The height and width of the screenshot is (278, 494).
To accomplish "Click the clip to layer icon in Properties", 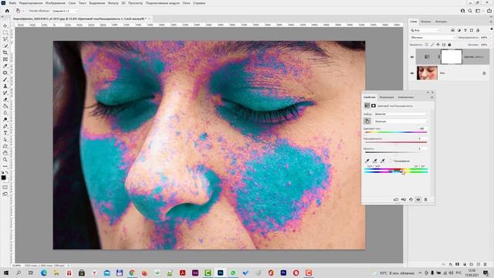I will point(396,199).
